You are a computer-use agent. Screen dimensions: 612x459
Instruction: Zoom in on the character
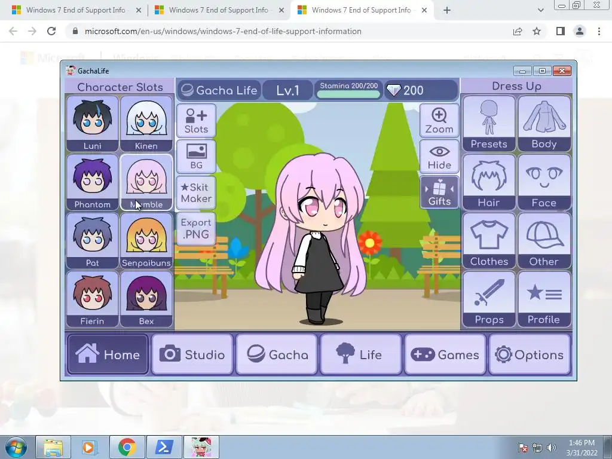(x=439, y=121)
